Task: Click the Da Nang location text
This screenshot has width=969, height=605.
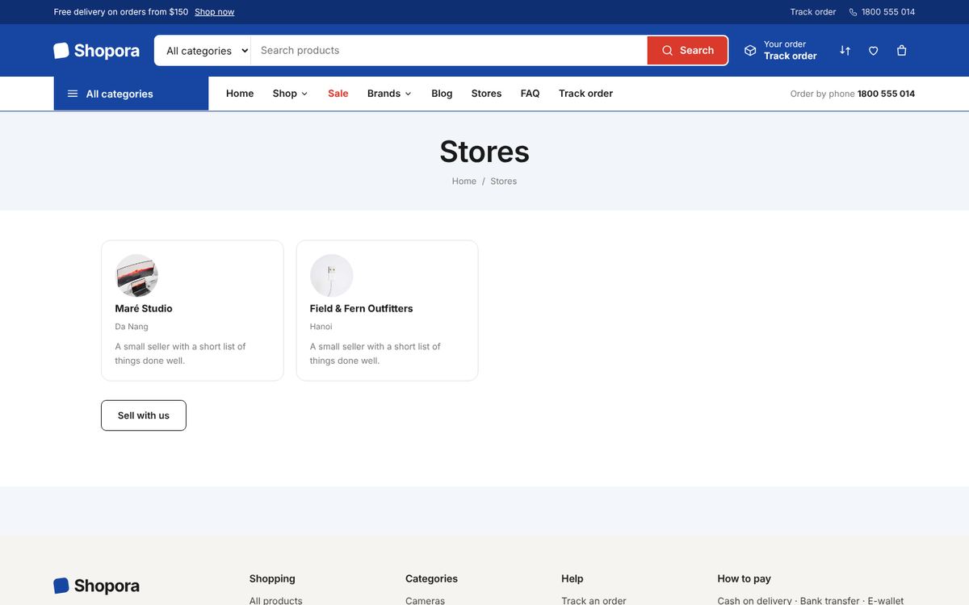Action: 132,327
